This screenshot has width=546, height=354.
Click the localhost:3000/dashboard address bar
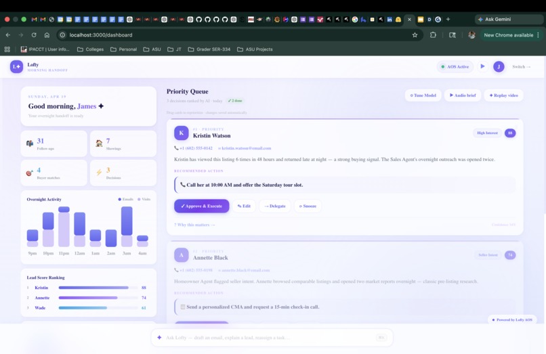tap(240, 35)
